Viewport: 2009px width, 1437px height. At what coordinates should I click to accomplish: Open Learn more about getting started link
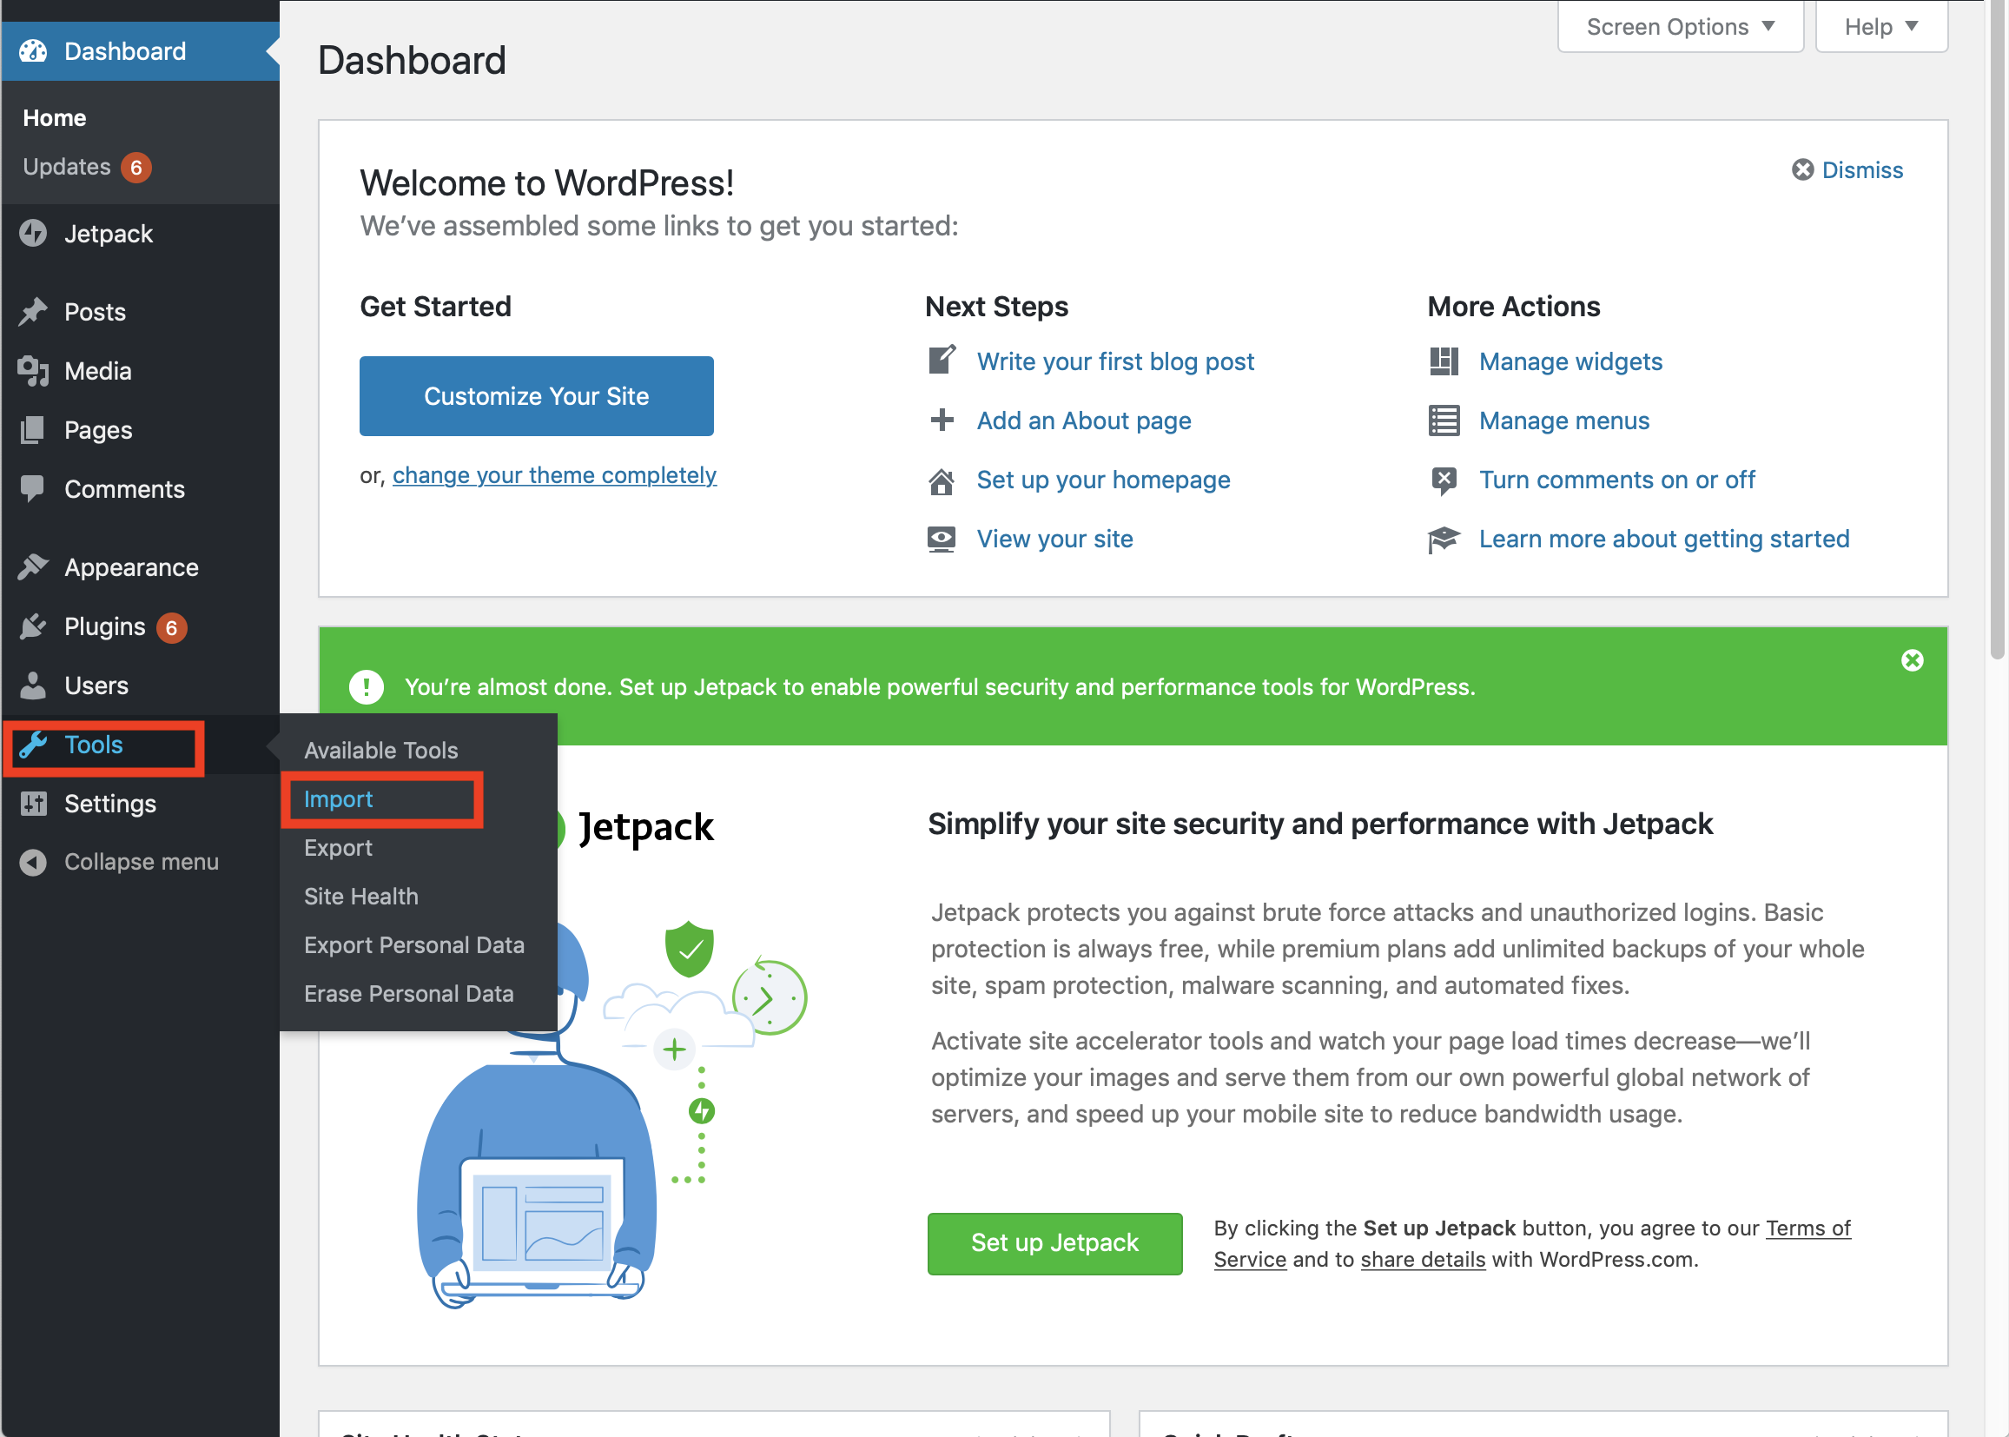coord(1663,539)
